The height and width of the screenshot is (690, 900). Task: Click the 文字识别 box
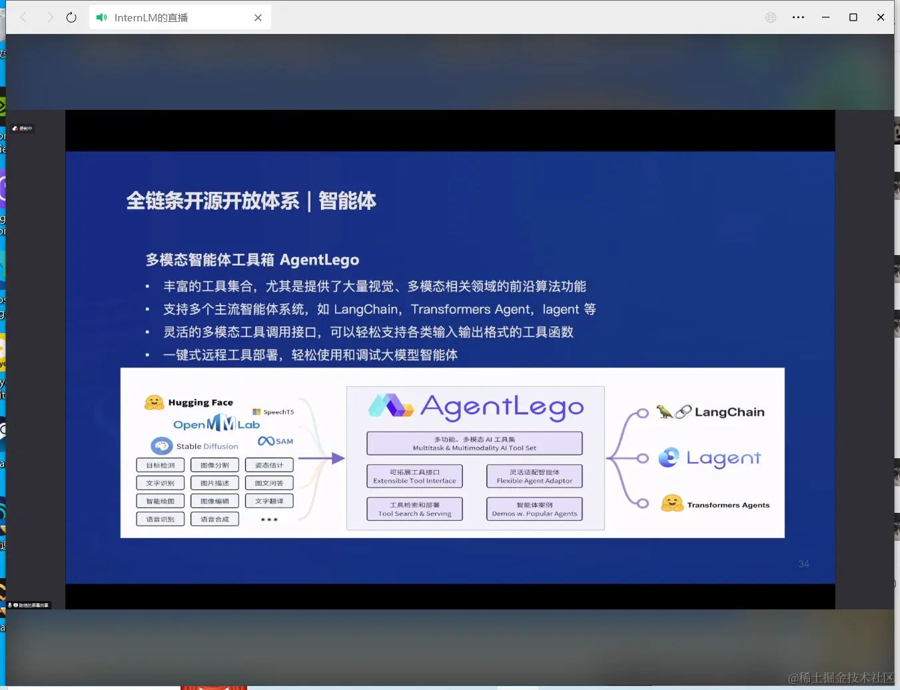point(161,483)
